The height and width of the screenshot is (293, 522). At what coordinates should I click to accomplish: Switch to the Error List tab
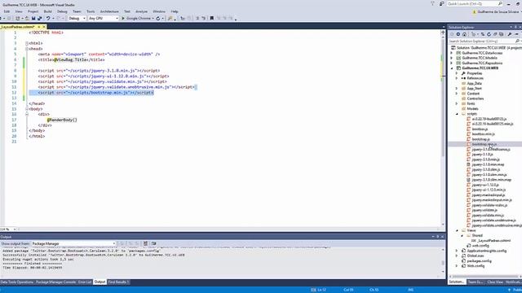(x=85, y=282)
